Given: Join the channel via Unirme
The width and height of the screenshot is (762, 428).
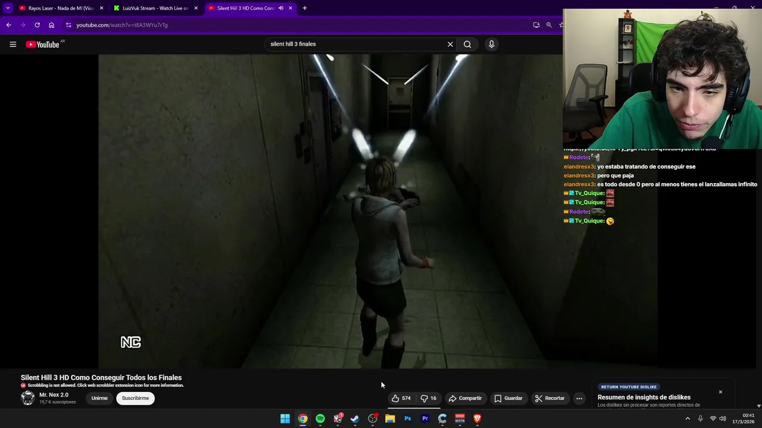Looking at the screenshot, I should [99, 398].
